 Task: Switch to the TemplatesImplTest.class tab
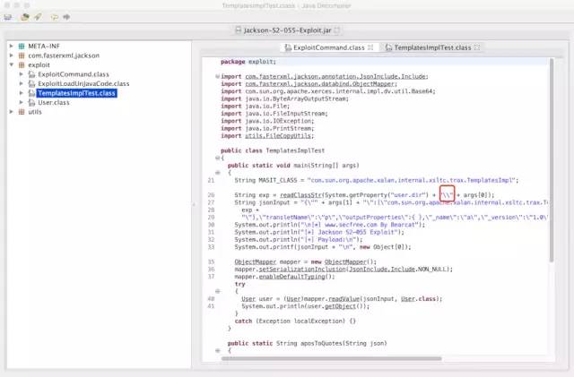click(x=432, y=47)
